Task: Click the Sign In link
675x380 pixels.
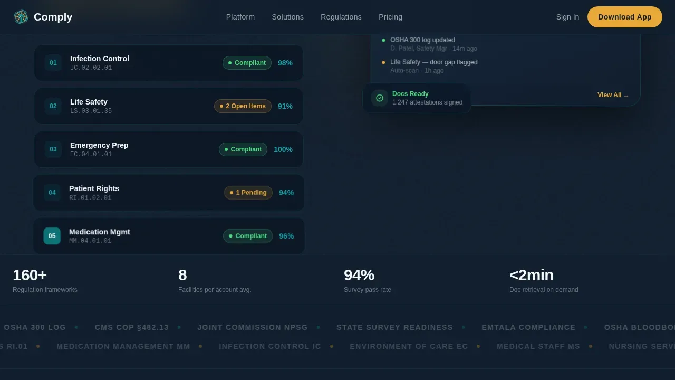Action: 567,17
